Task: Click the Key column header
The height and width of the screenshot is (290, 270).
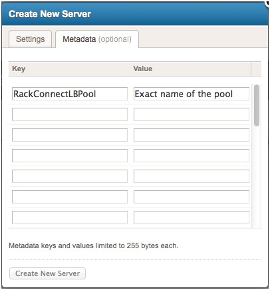Action: (19, 69)
